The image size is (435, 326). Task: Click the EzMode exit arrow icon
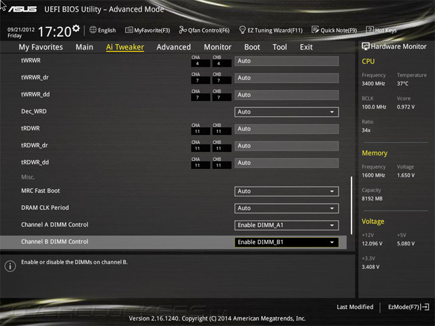click(x=425, y=307)
